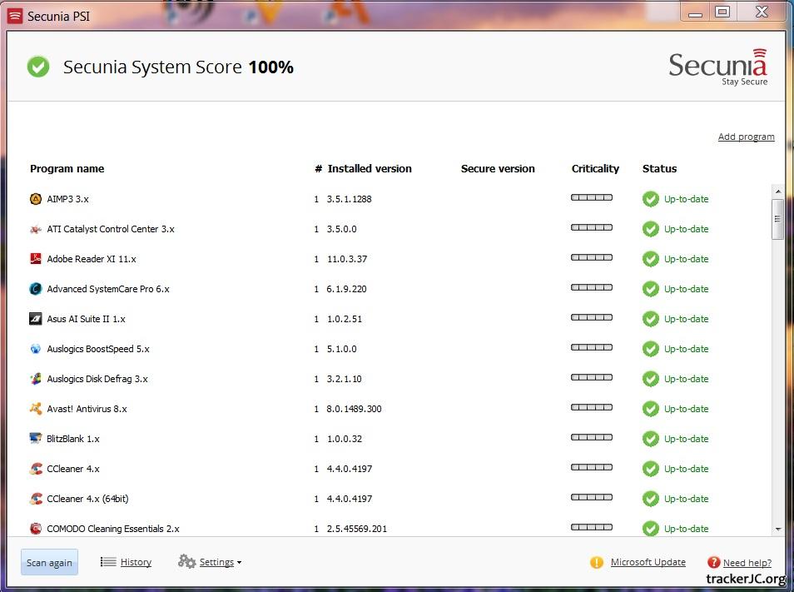Open the Microsoft Update link
Image resolution: width=794 pixels, height=592 pixels.
(x=648, y=562)
